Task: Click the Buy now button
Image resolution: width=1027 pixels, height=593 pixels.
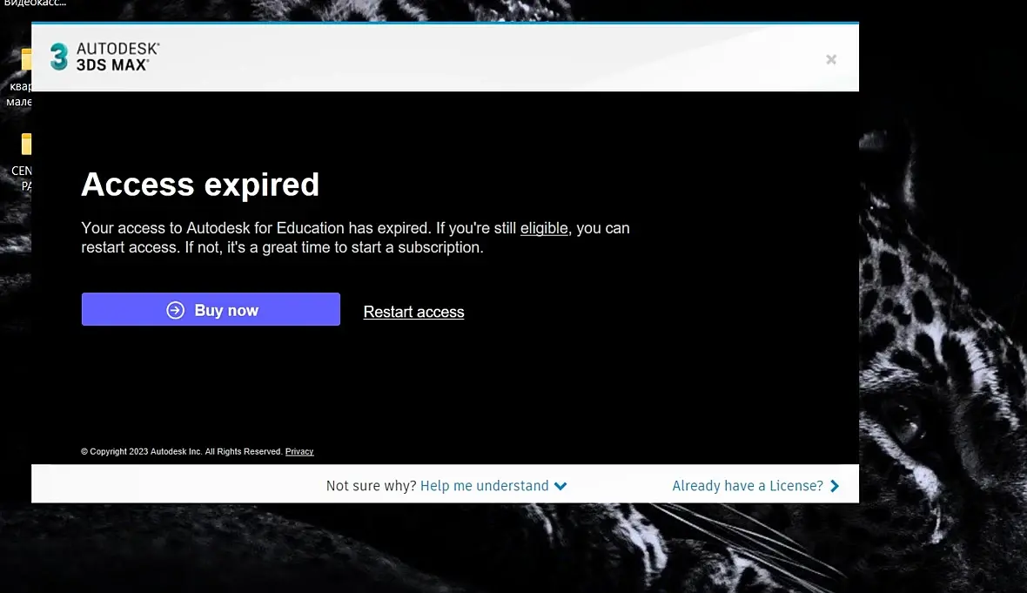Action: click(x=211, y=309)
